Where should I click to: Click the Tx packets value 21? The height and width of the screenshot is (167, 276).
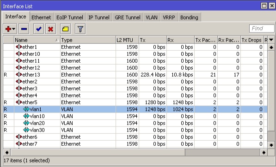coord(213,75)
